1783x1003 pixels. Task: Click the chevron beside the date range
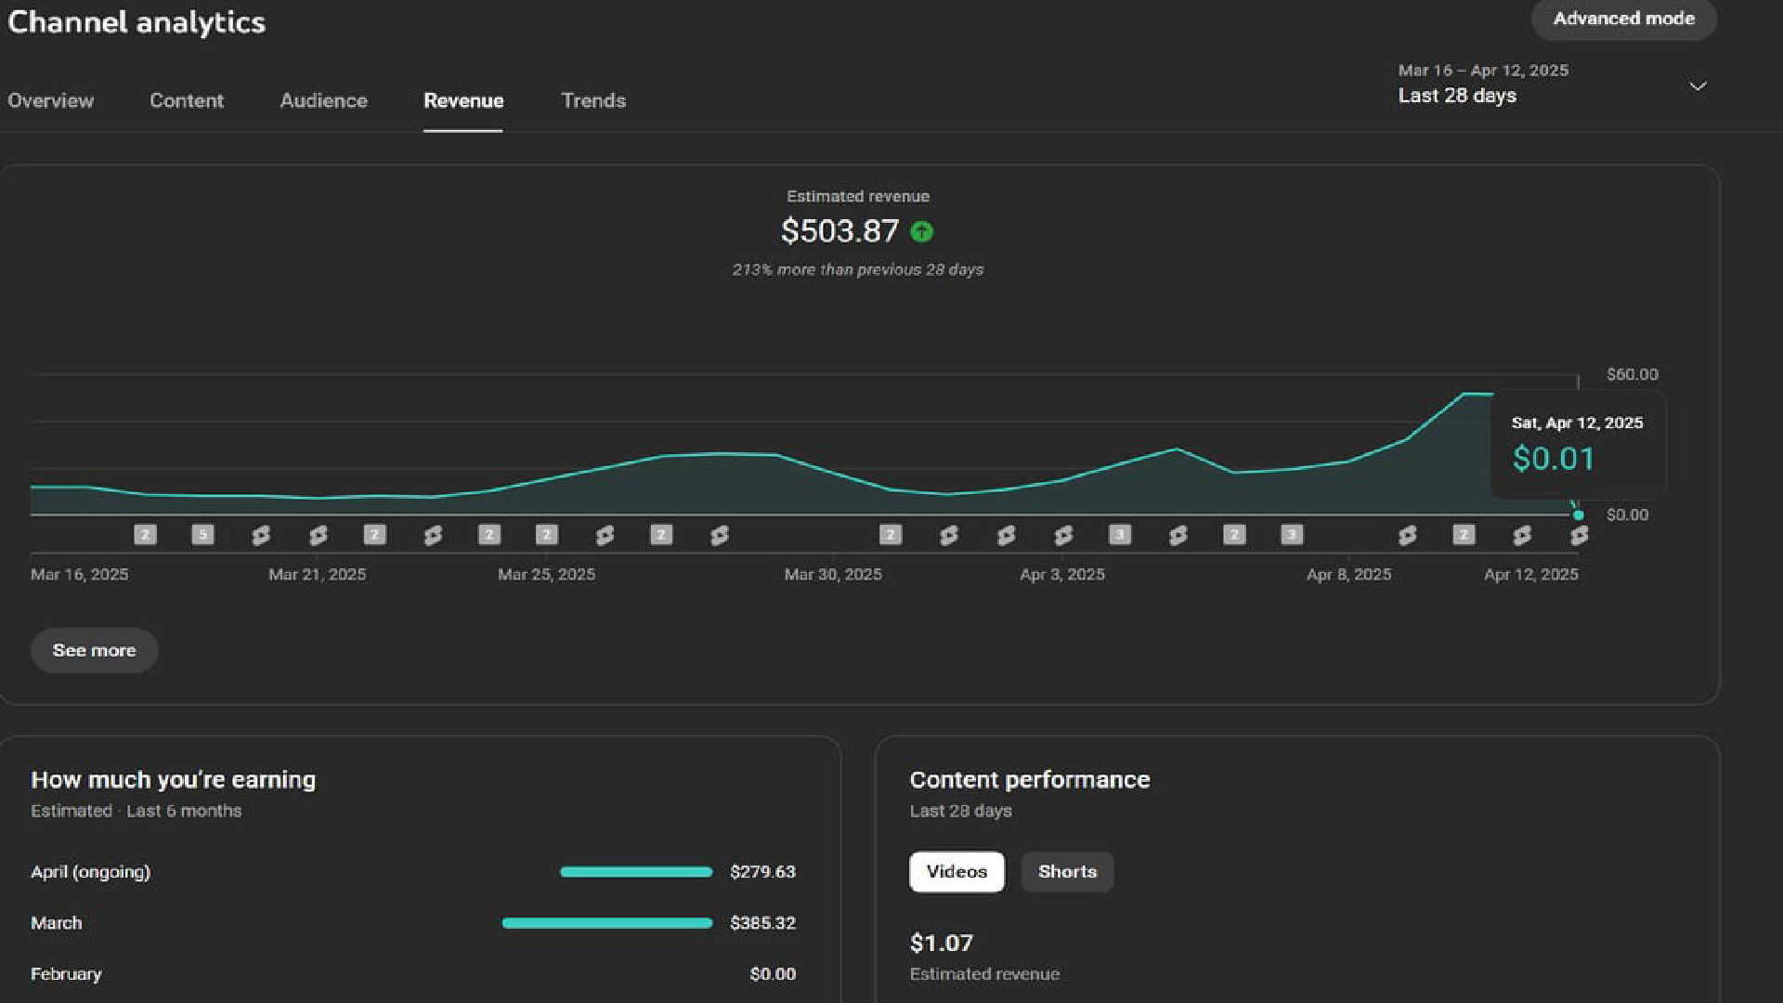tap(1698, 86)
